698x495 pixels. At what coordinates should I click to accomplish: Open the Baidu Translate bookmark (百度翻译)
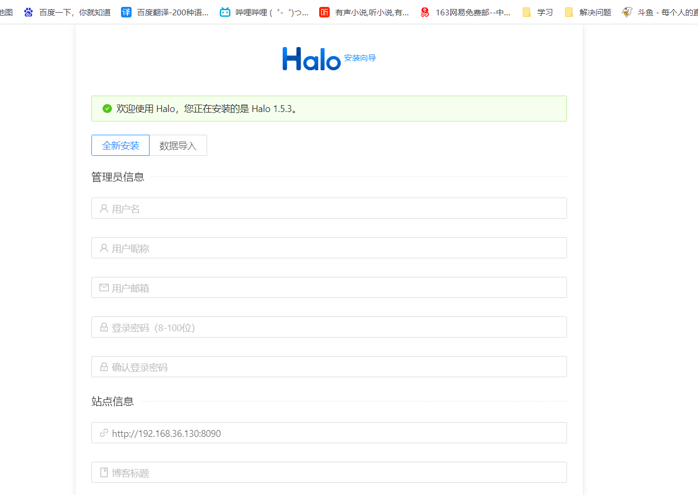pos(165,12)
